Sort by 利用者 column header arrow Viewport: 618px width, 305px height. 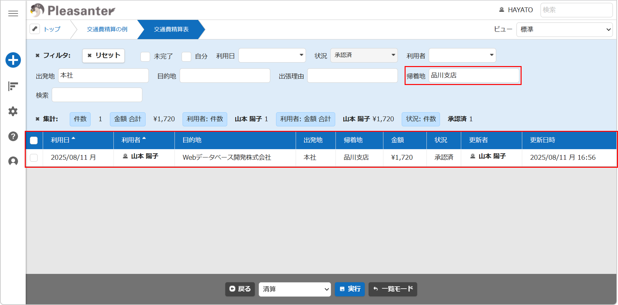tap(144, 139)
